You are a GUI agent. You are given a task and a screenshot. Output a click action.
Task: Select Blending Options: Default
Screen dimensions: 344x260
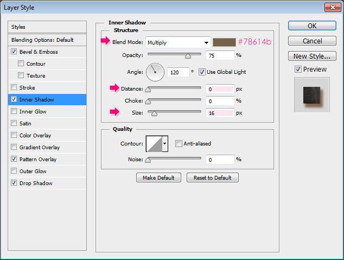point(42,40)
